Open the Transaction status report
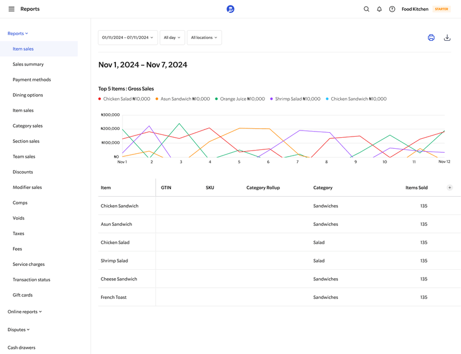Viewport: 461px width, 354px height. pyautogui.click(x=32, y=279)
